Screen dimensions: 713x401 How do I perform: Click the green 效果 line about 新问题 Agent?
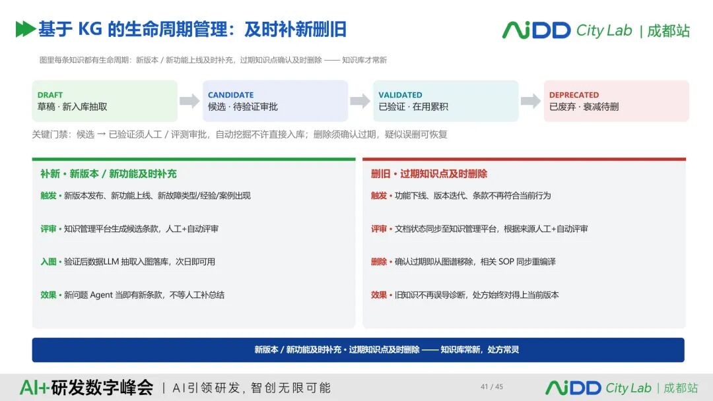(x=132, y=295)
